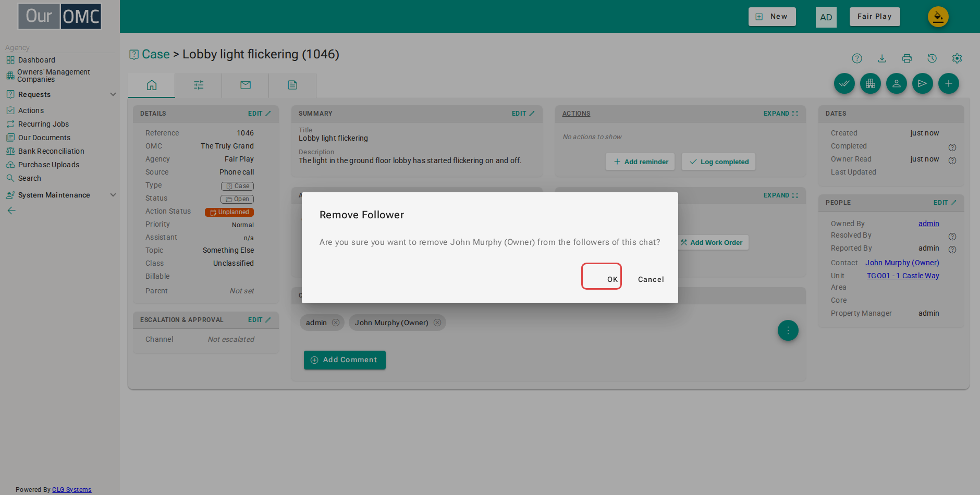Click the New button in header
The height and width of the screenshot is (495, 980).
[772, 17]
